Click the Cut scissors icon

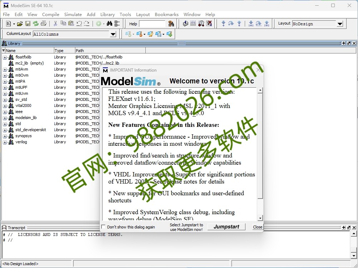[55, 24]
